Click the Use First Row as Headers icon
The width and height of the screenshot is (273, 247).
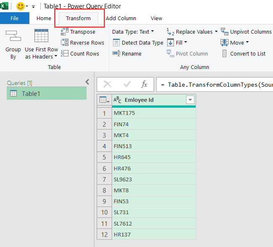click(41, 36)
